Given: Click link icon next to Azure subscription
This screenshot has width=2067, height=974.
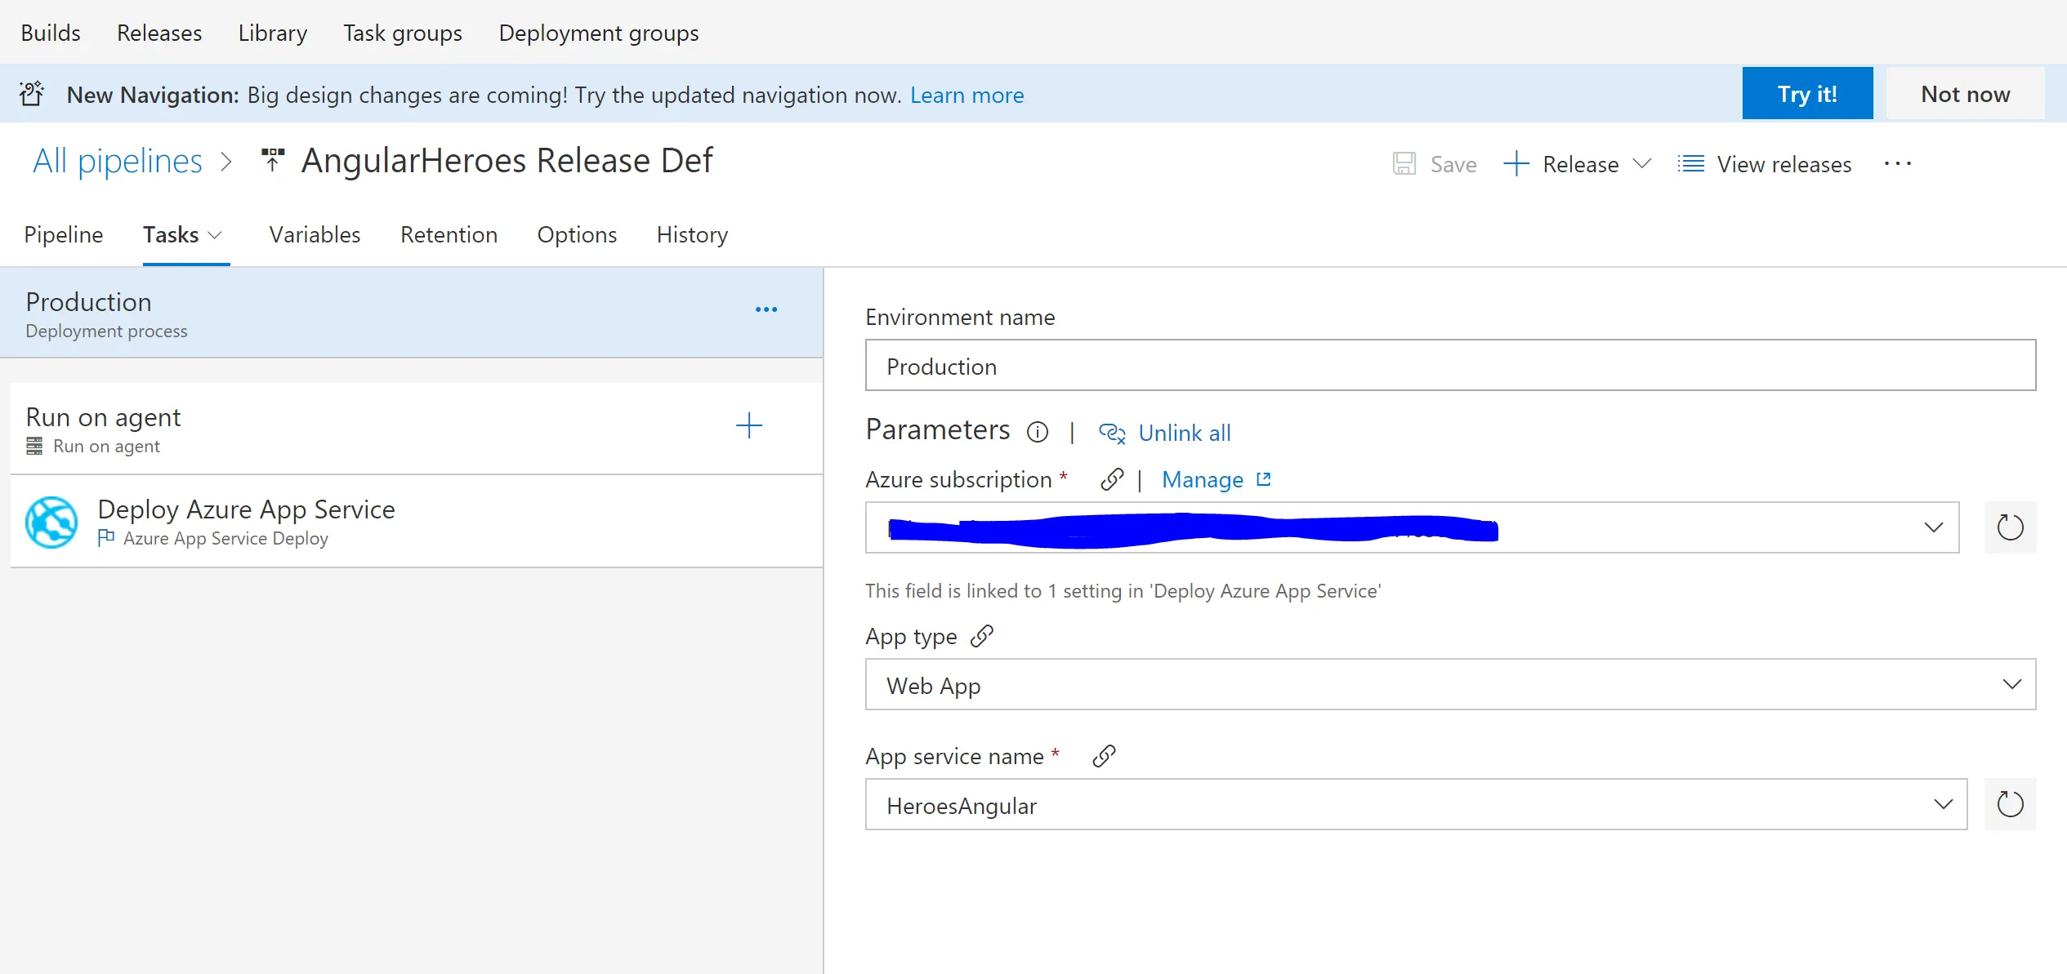Looking at the screenshot, I should coord(1111,479).
